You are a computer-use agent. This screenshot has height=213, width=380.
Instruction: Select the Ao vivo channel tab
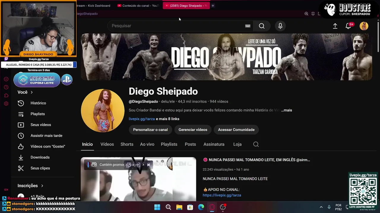click(x=147, y=144)
